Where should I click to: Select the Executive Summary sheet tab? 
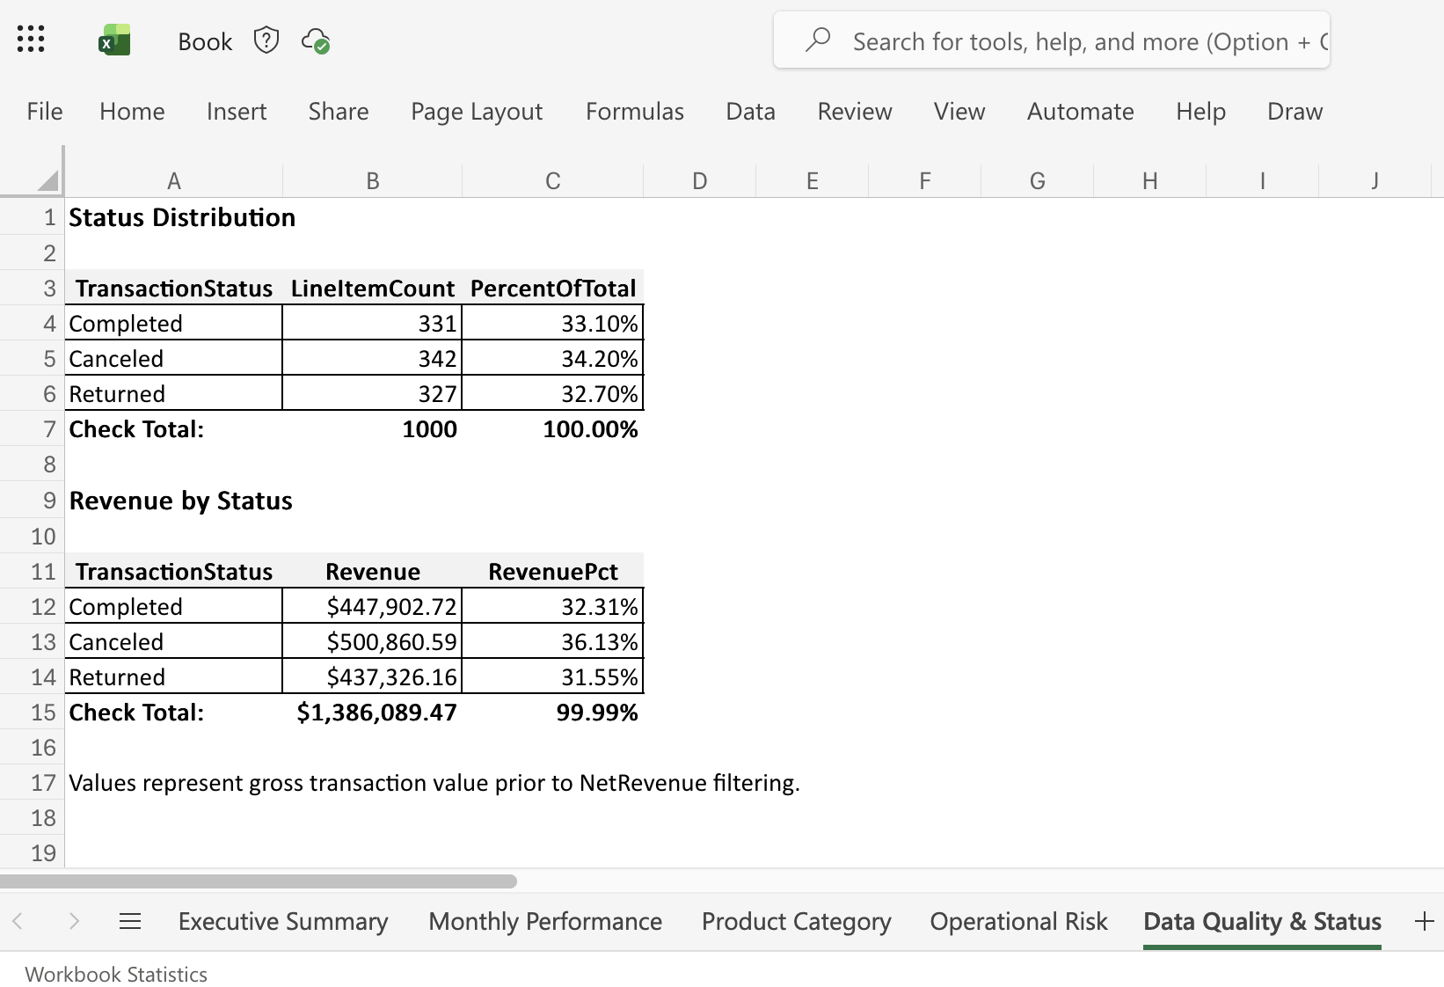283,921
